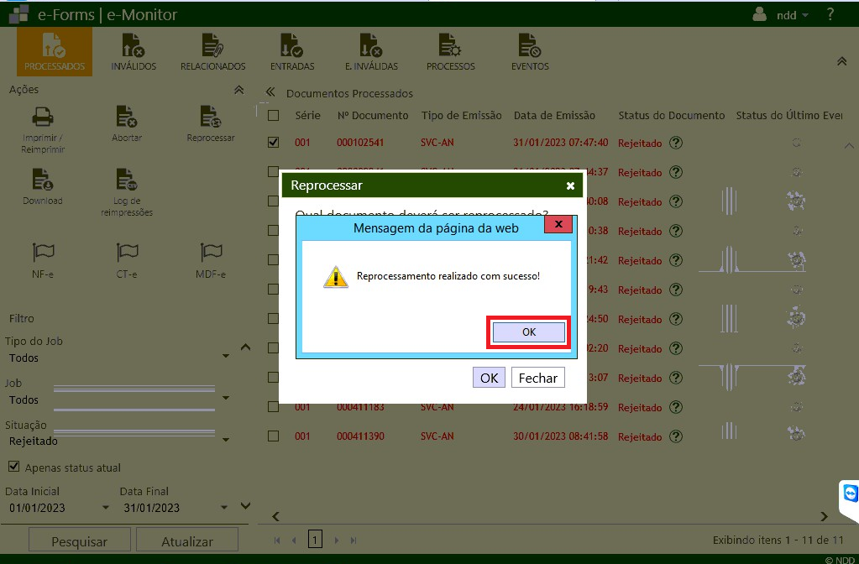
Task: Select the CT-e flag icon
Action: tap(127, 253)
